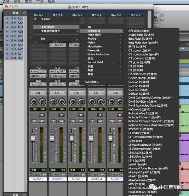Click the record-enable button on Audio 4
This screenshot has width=189, height=196.
100,115
